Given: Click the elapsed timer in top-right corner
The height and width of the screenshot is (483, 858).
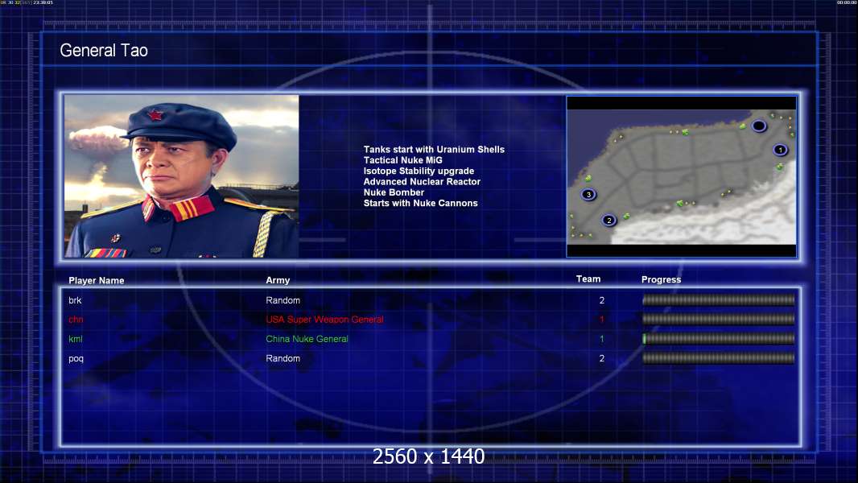Looking at the screenshot, I should coord(847,2).
